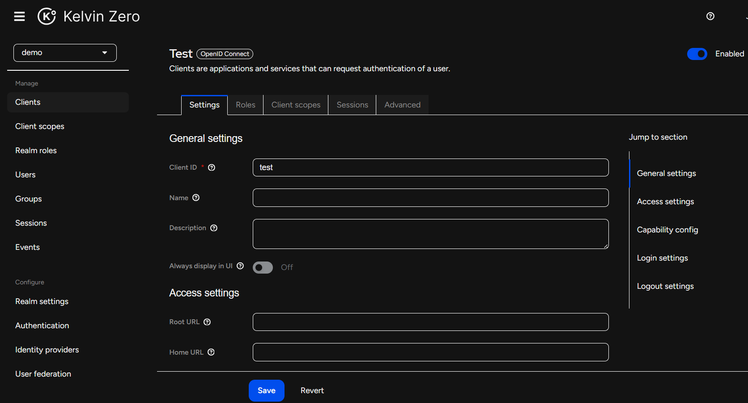
Task: View help tooltip for Root URL
Action: click(x=207, y=322)
